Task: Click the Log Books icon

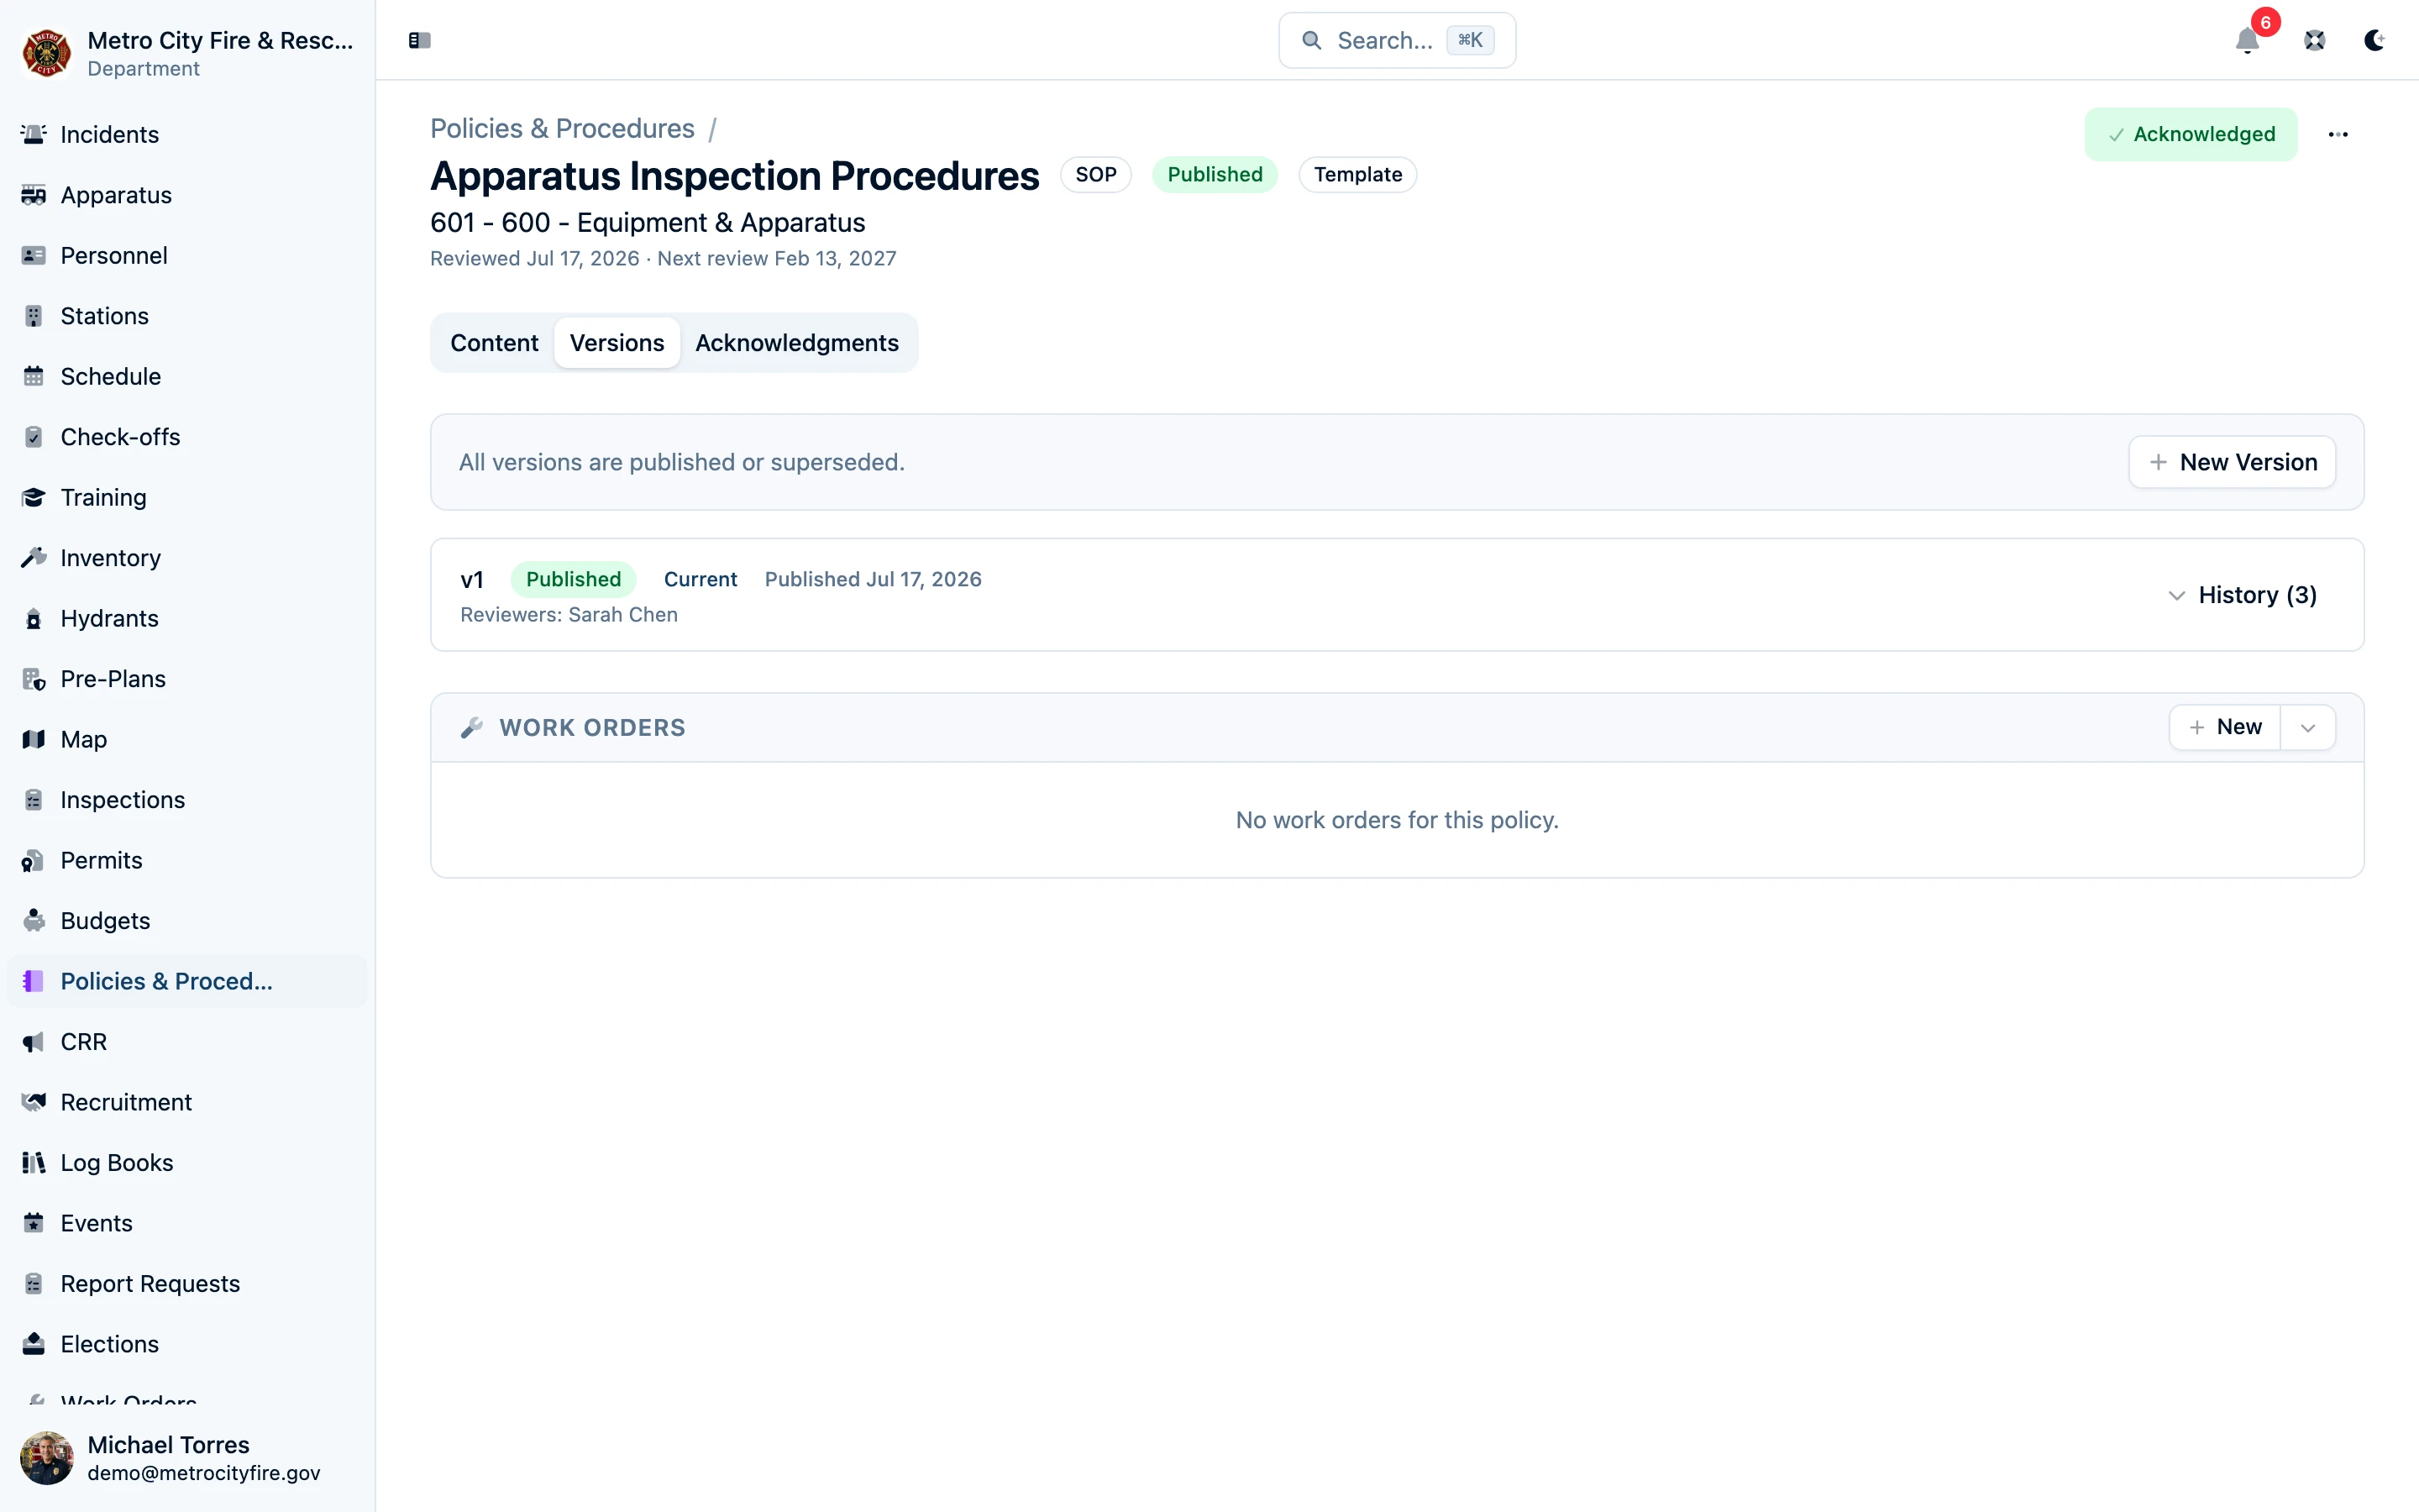Action: [33, 1163]
